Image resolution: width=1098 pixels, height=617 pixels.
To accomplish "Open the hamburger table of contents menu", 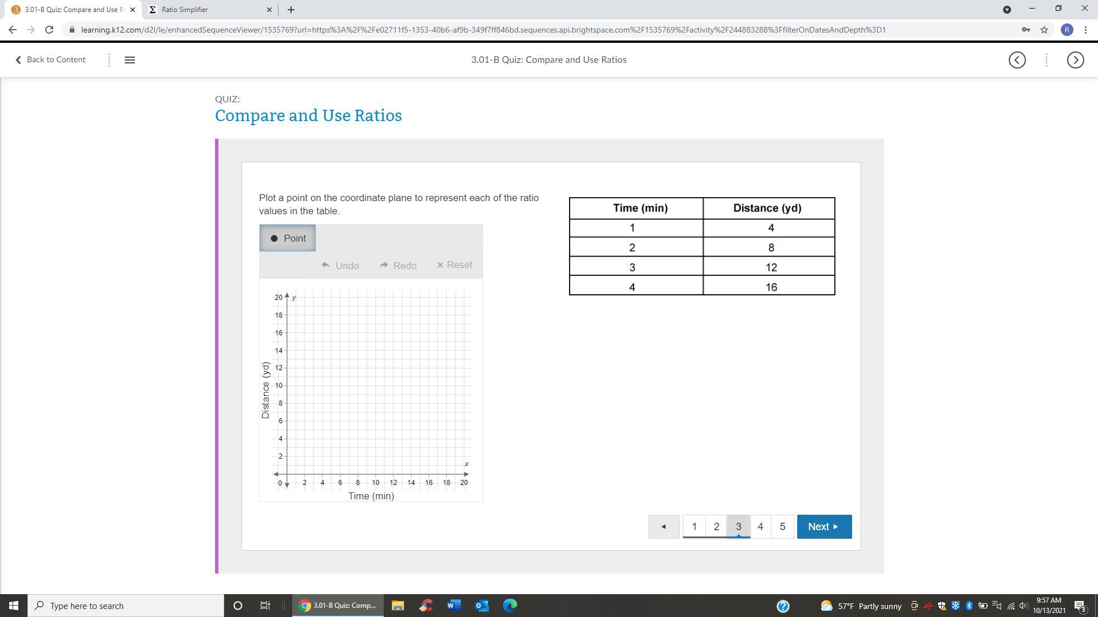I will coord(130,60).
